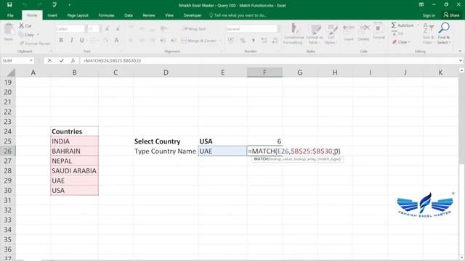
Task: Click the formula bar MATCH text
Action: tap(113, 61)
